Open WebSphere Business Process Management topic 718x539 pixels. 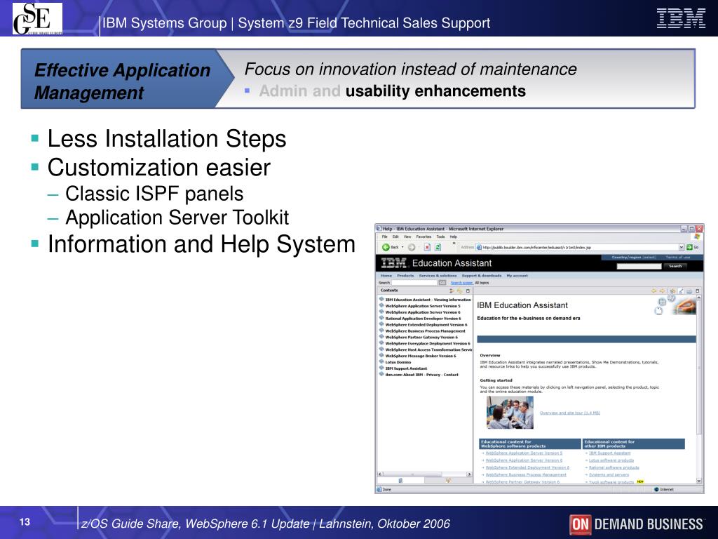pos(426,331)
